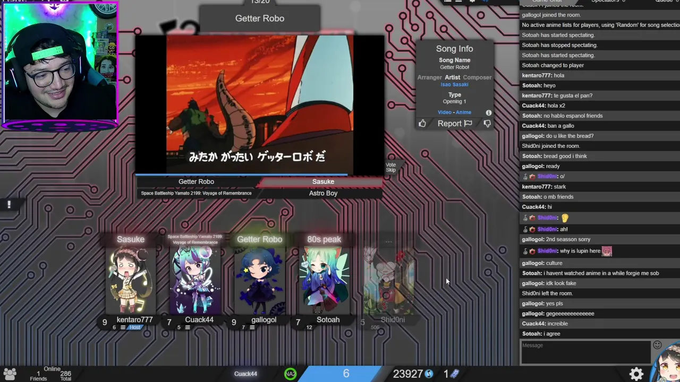Open kentaro777's avatar
This screenshot has width=680, height=382.
point(131,280)
